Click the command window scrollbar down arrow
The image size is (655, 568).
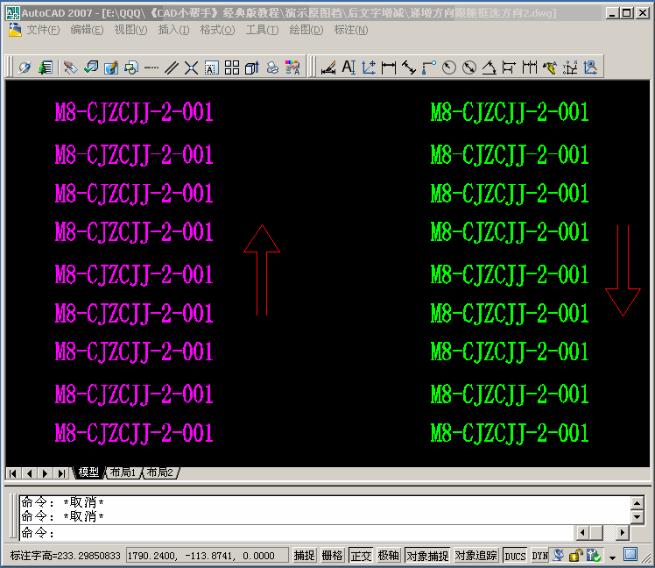click(x=636, y=517)
